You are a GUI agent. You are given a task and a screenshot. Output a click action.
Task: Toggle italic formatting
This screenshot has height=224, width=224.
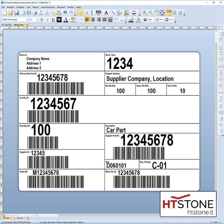(47, 20)
